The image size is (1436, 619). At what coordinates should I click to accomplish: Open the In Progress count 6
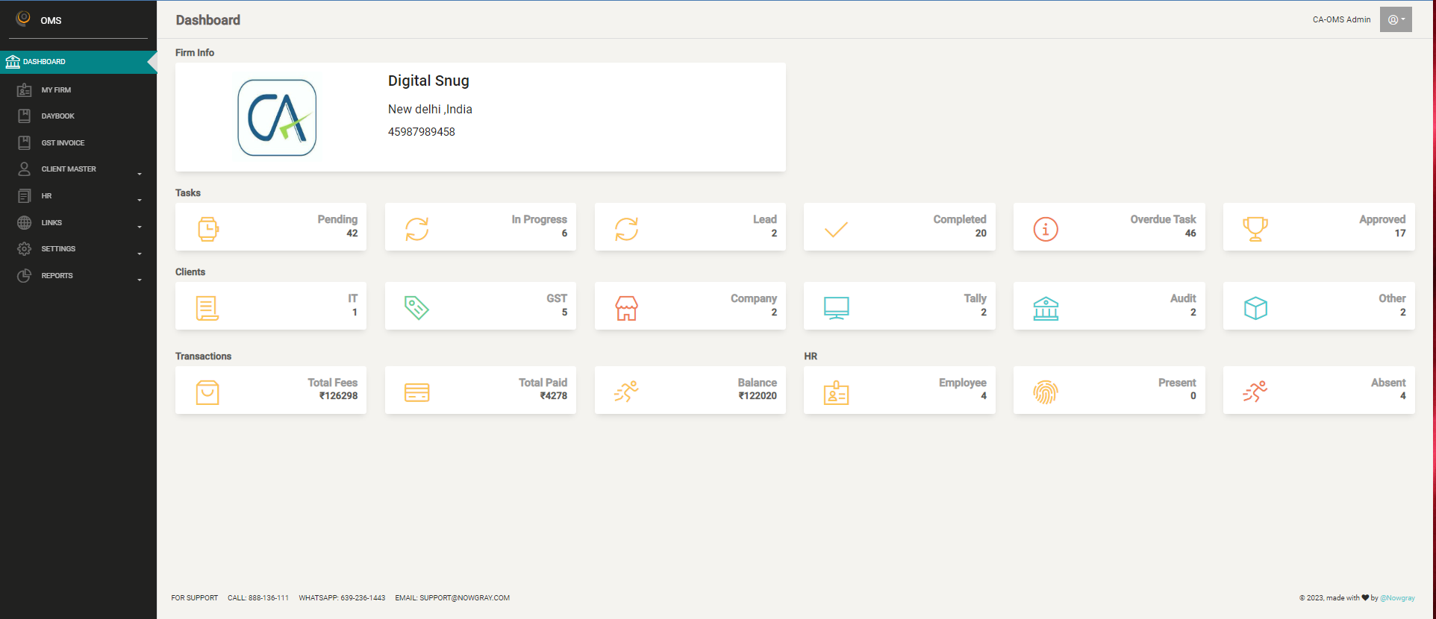click(x=564, y=233)
